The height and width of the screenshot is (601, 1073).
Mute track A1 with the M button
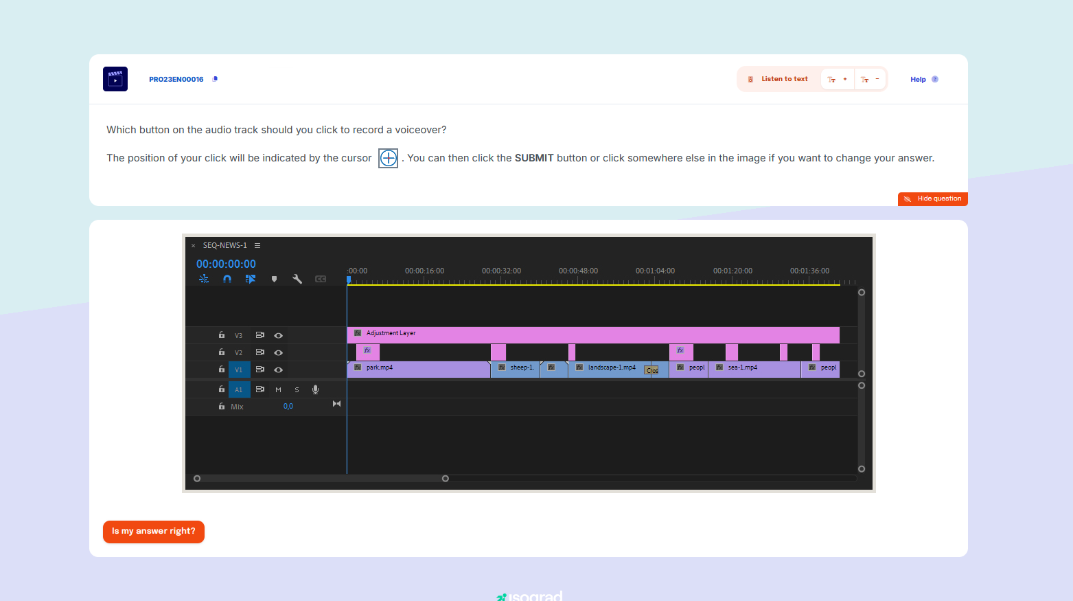tap(279, 389)
